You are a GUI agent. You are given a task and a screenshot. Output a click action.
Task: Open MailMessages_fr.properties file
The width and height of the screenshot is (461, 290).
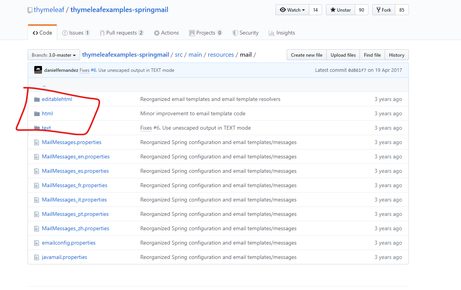[75, 186]
